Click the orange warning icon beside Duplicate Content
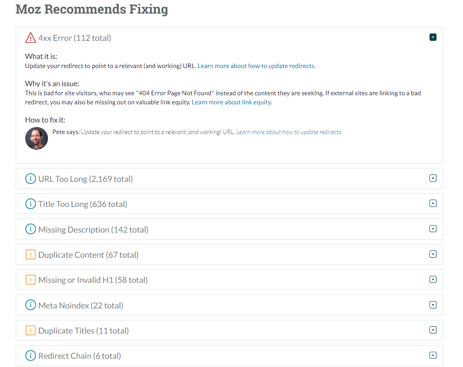The width and height of the screenshot is (463, 367). [31, 254]
